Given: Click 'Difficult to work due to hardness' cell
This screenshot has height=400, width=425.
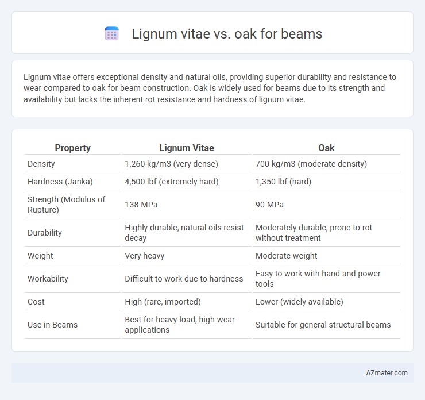Looking at the screenshot, I should click(x=184, y=279).
